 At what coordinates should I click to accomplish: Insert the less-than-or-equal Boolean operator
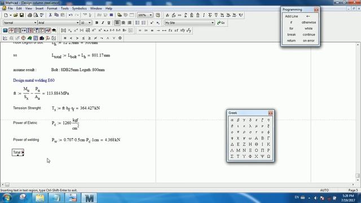[83, 38]
